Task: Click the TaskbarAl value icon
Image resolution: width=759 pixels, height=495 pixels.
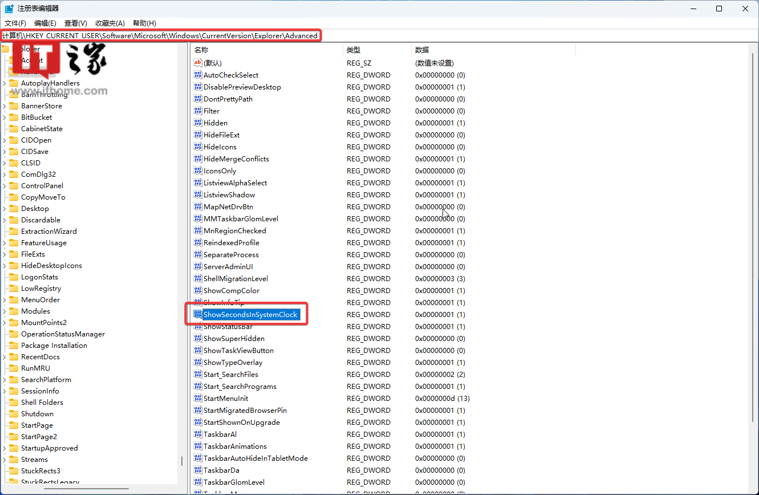Action: 198,434
